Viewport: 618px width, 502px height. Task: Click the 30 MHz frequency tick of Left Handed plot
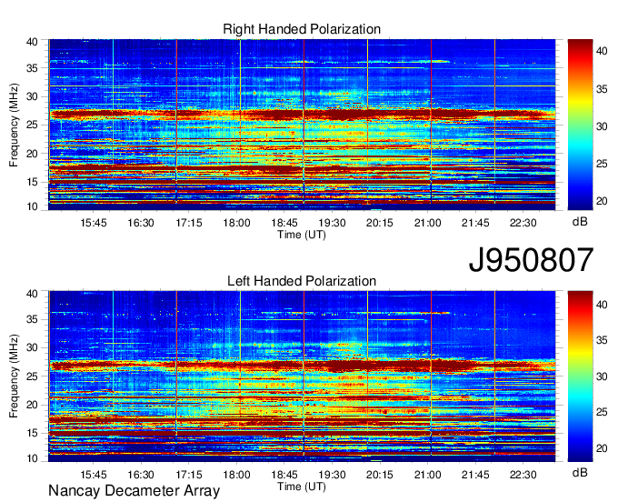[32, 347]
